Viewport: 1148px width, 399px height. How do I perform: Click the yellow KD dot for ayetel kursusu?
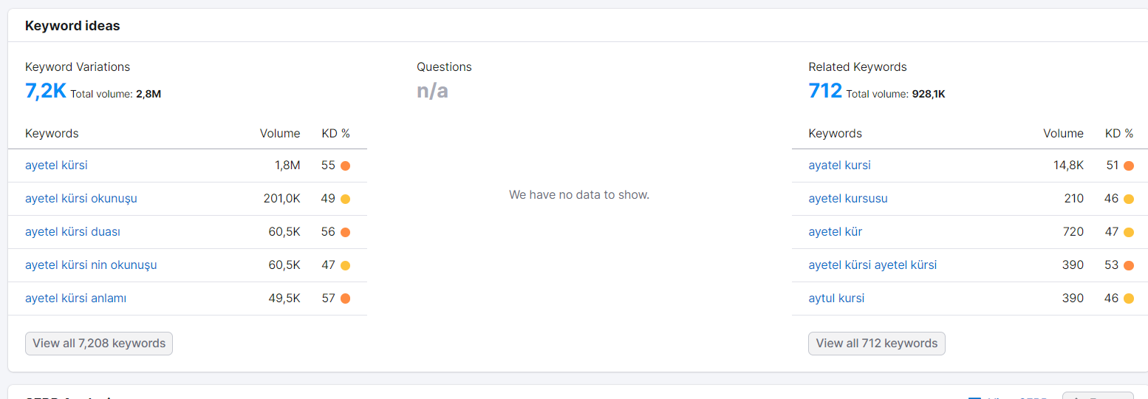pos(1128,199)
